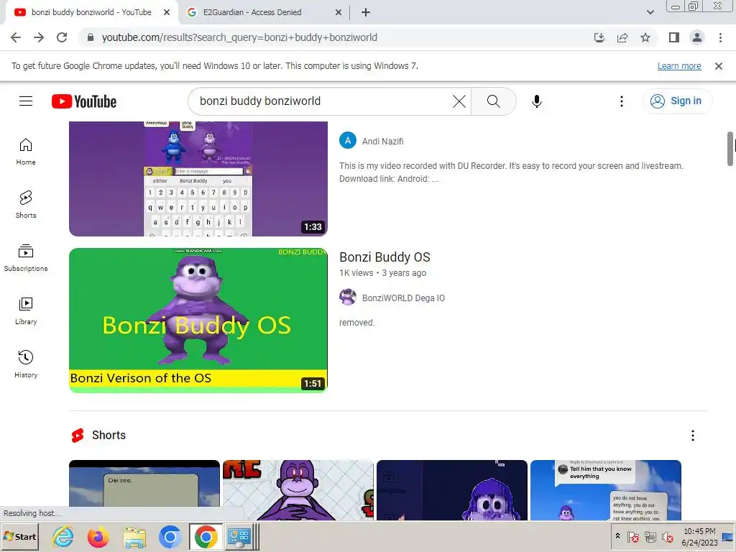Screen dimensions: 736x552
Task: Show hidden system tray icons
Action: pos(617,536)
